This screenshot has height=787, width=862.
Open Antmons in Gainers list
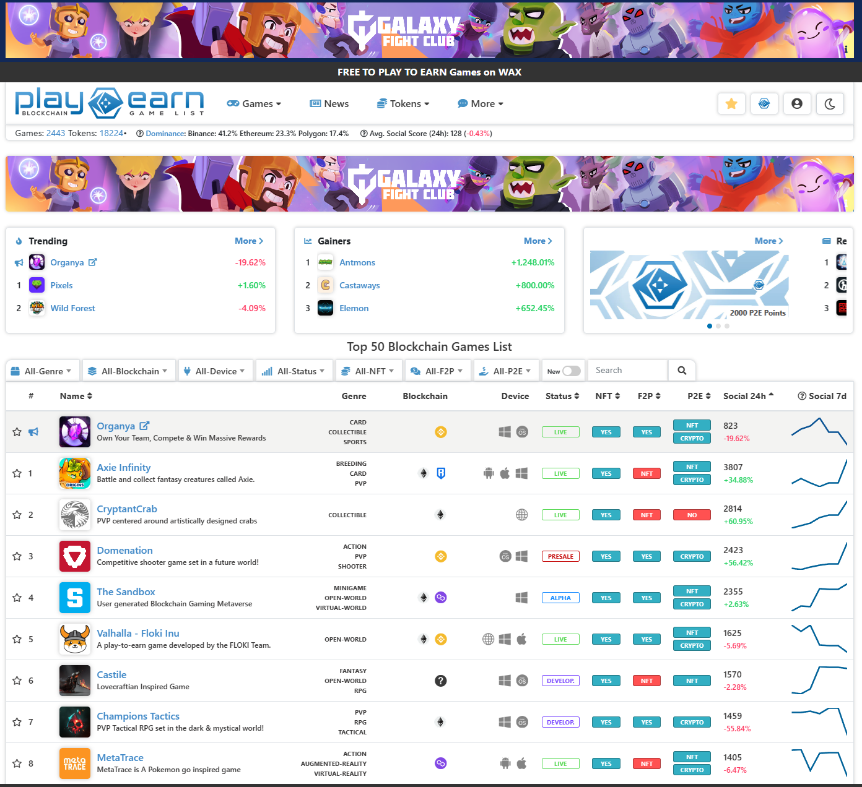tap(357, 262)
